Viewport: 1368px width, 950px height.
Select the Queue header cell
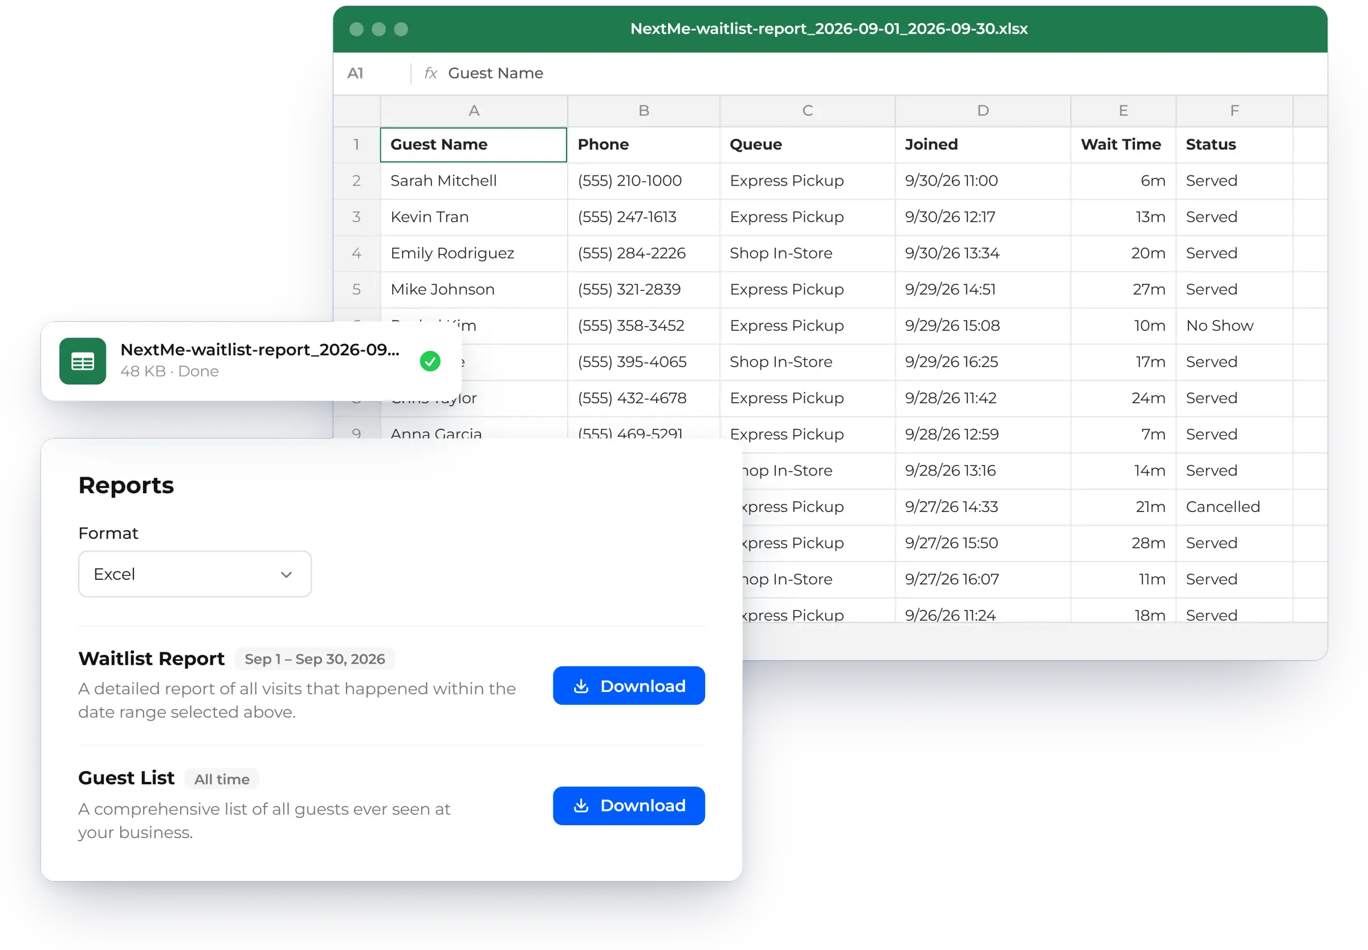pyautogui.click(x=807, y=145)
